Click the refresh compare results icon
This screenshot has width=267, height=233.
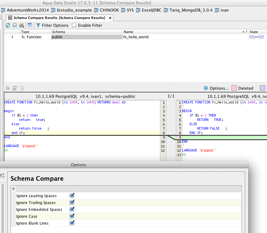(x=8, y=26)
